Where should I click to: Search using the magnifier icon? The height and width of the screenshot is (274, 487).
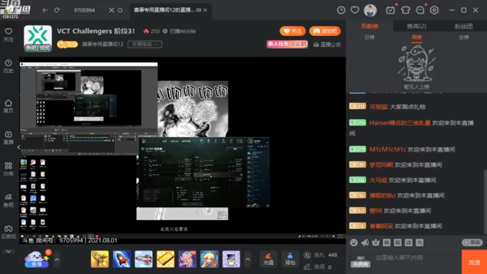click(120, 10)
